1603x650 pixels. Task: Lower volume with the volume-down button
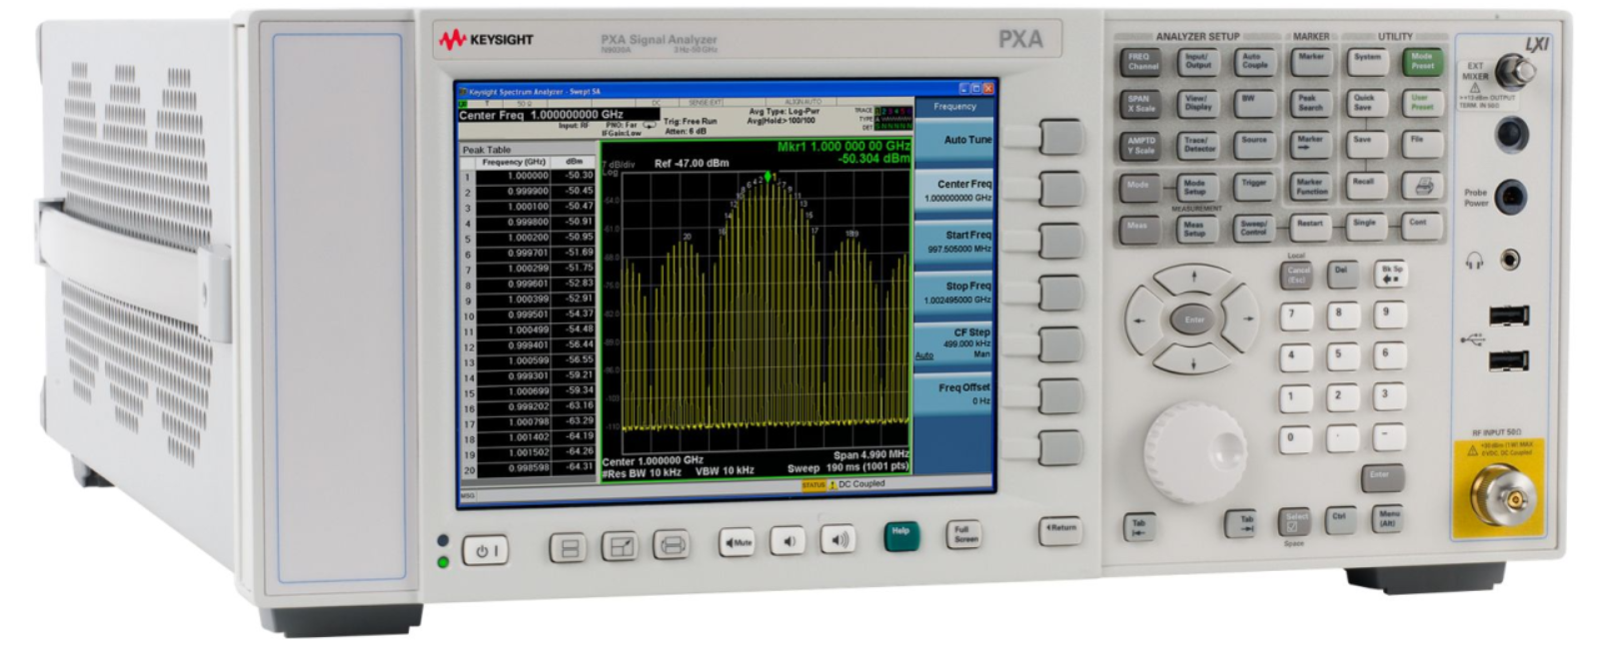[788, 541]
